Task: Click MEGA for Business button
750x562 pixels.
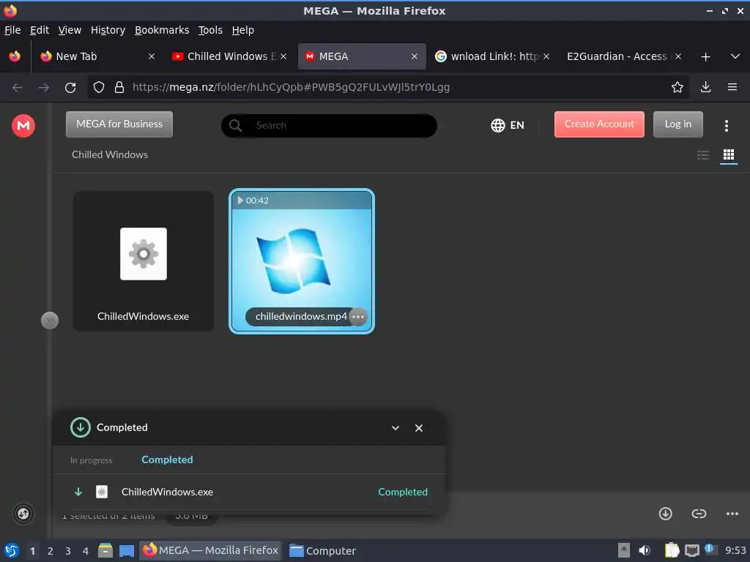Action: (x=119, y=124)
